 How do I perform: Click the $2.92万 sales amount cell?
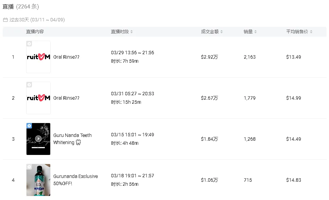209,57
